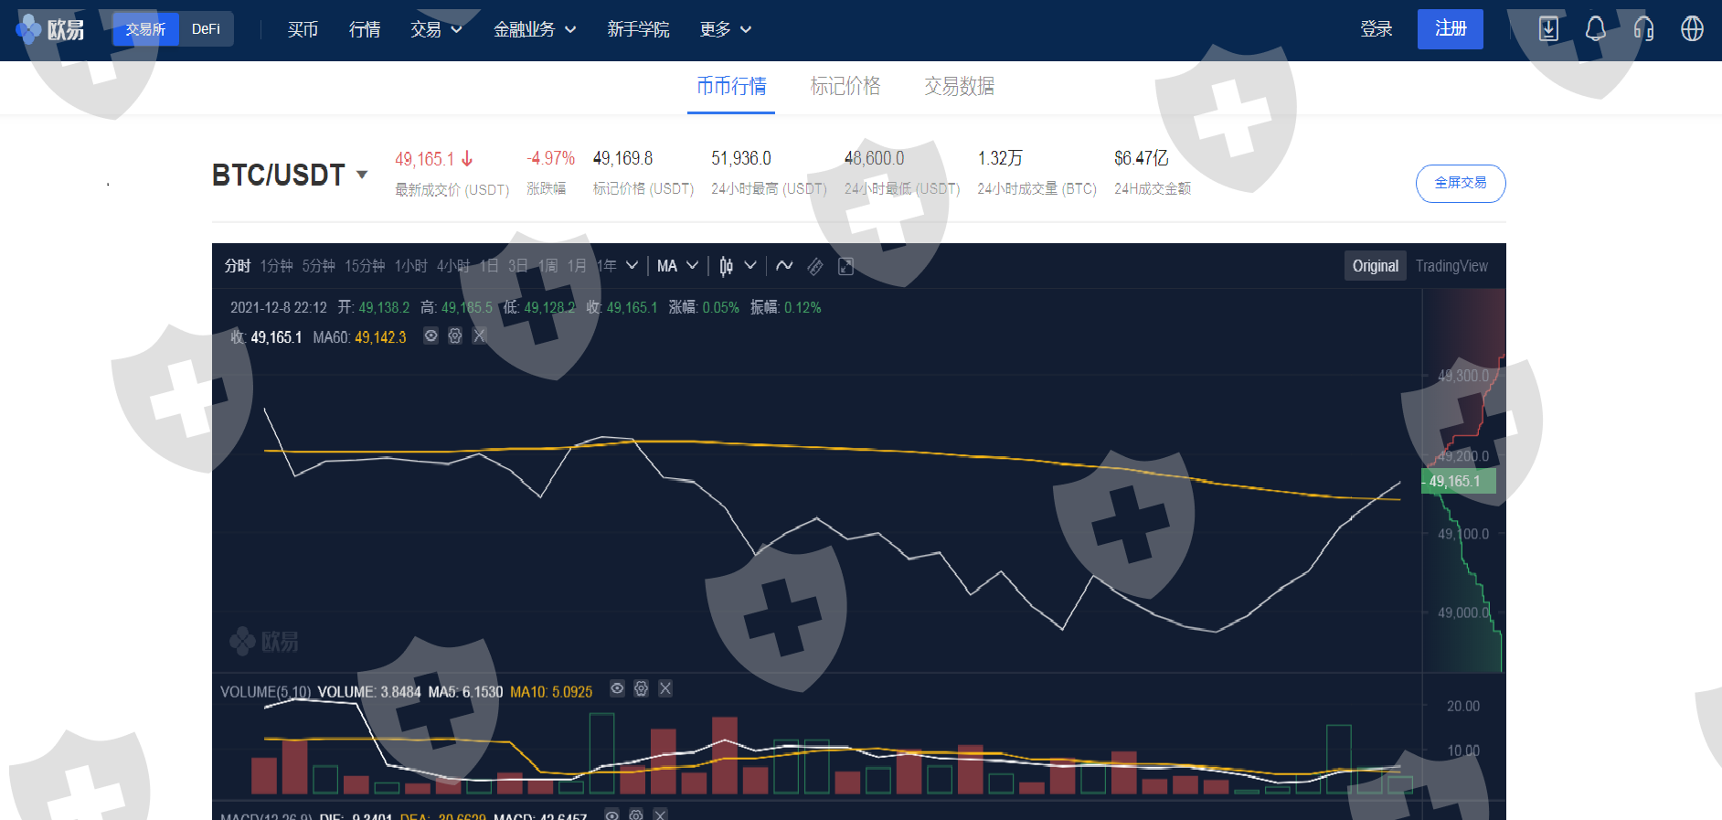Select the 1月 interval
Viewport: 1722px width, 820px height.
577,266
